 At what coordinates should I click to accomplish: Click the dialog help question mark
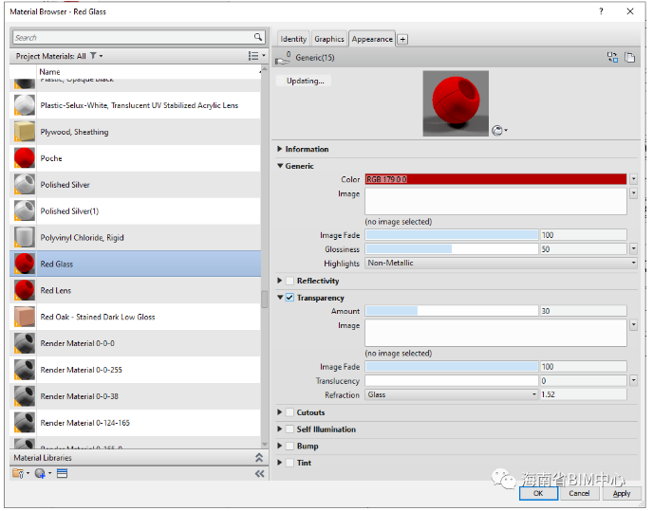[602, 11]
